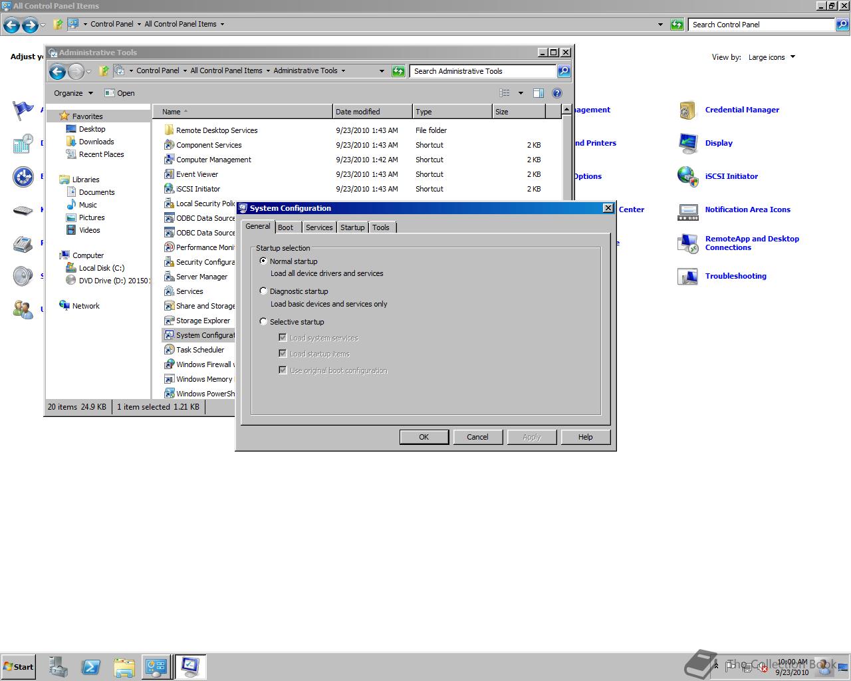Click the Search Administrative Tools field
This screenshot has width=851, height=681.
(x=483, y=71)
